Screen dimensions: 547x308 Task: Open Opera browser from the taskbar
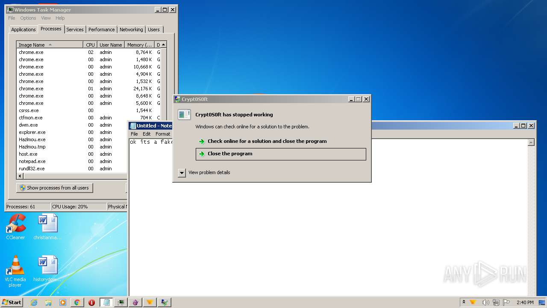coord(91,302)
